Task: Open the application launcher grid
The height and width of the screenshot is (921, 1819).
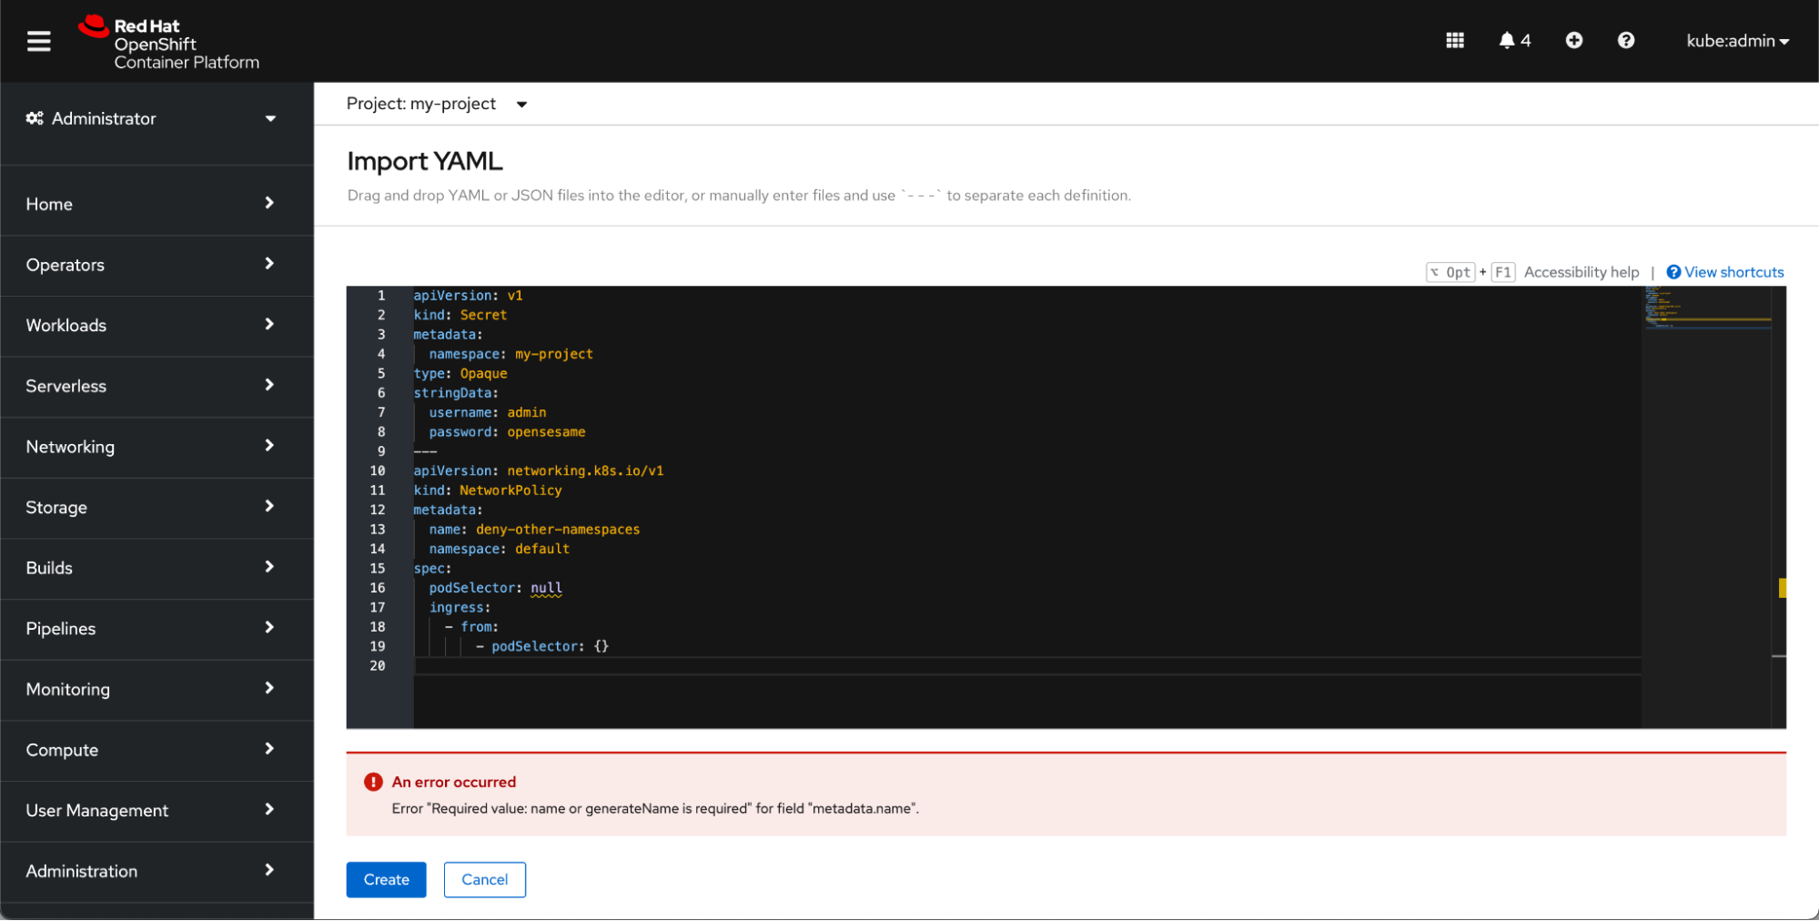Action: tap(1455, 41)
